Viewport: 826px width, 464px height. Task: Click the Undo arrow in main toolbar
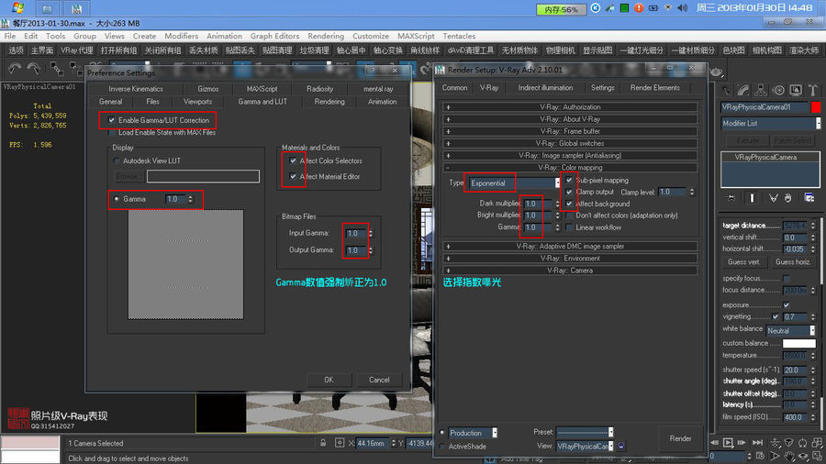pyautogui.click(x=15, y=69)
